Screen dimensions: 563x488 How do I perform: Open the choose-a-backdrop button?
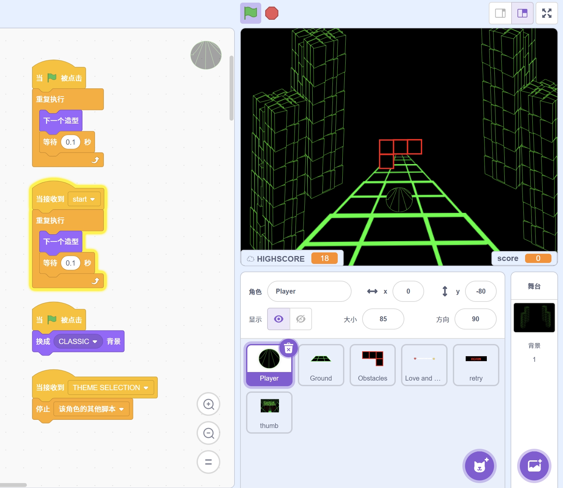click(534, 466)
